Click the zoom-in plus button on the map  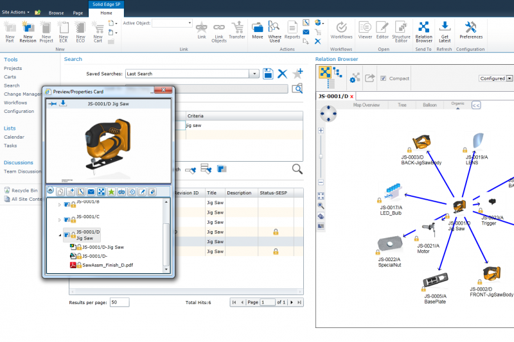[321, 130]
